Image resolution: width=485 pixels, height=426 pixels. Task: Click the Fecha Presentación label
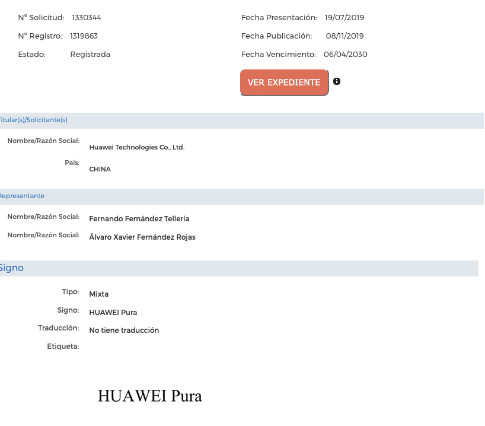pyautogui.click(x=279, y=18)
